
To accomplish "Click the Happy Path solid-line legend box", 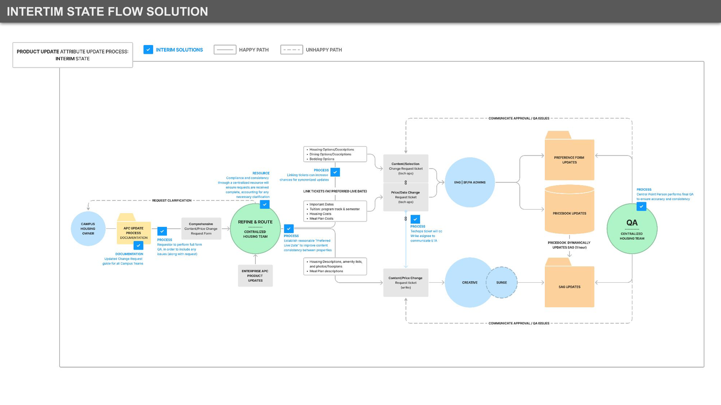I will tap(225, 50).
